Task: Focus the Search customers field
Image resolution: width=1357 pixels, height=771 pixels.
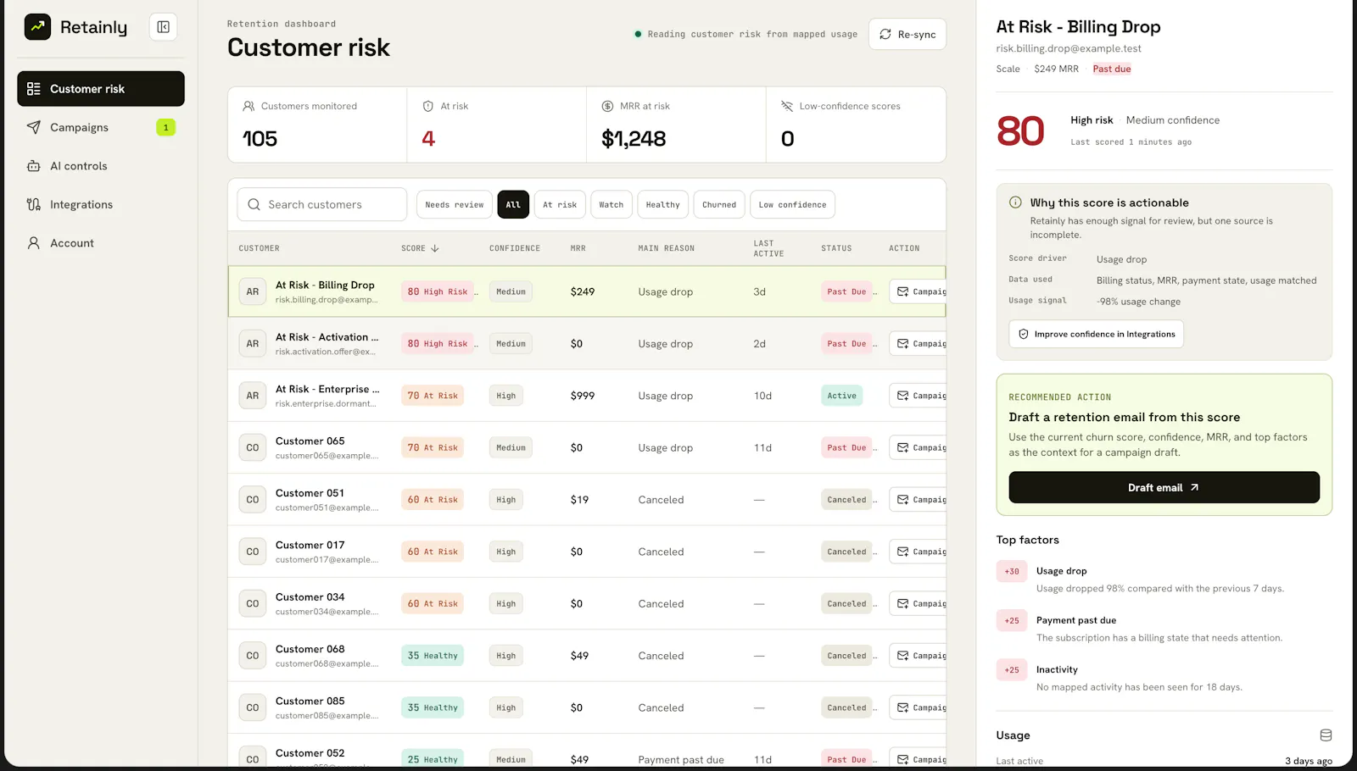Action: tap(322, 204)
